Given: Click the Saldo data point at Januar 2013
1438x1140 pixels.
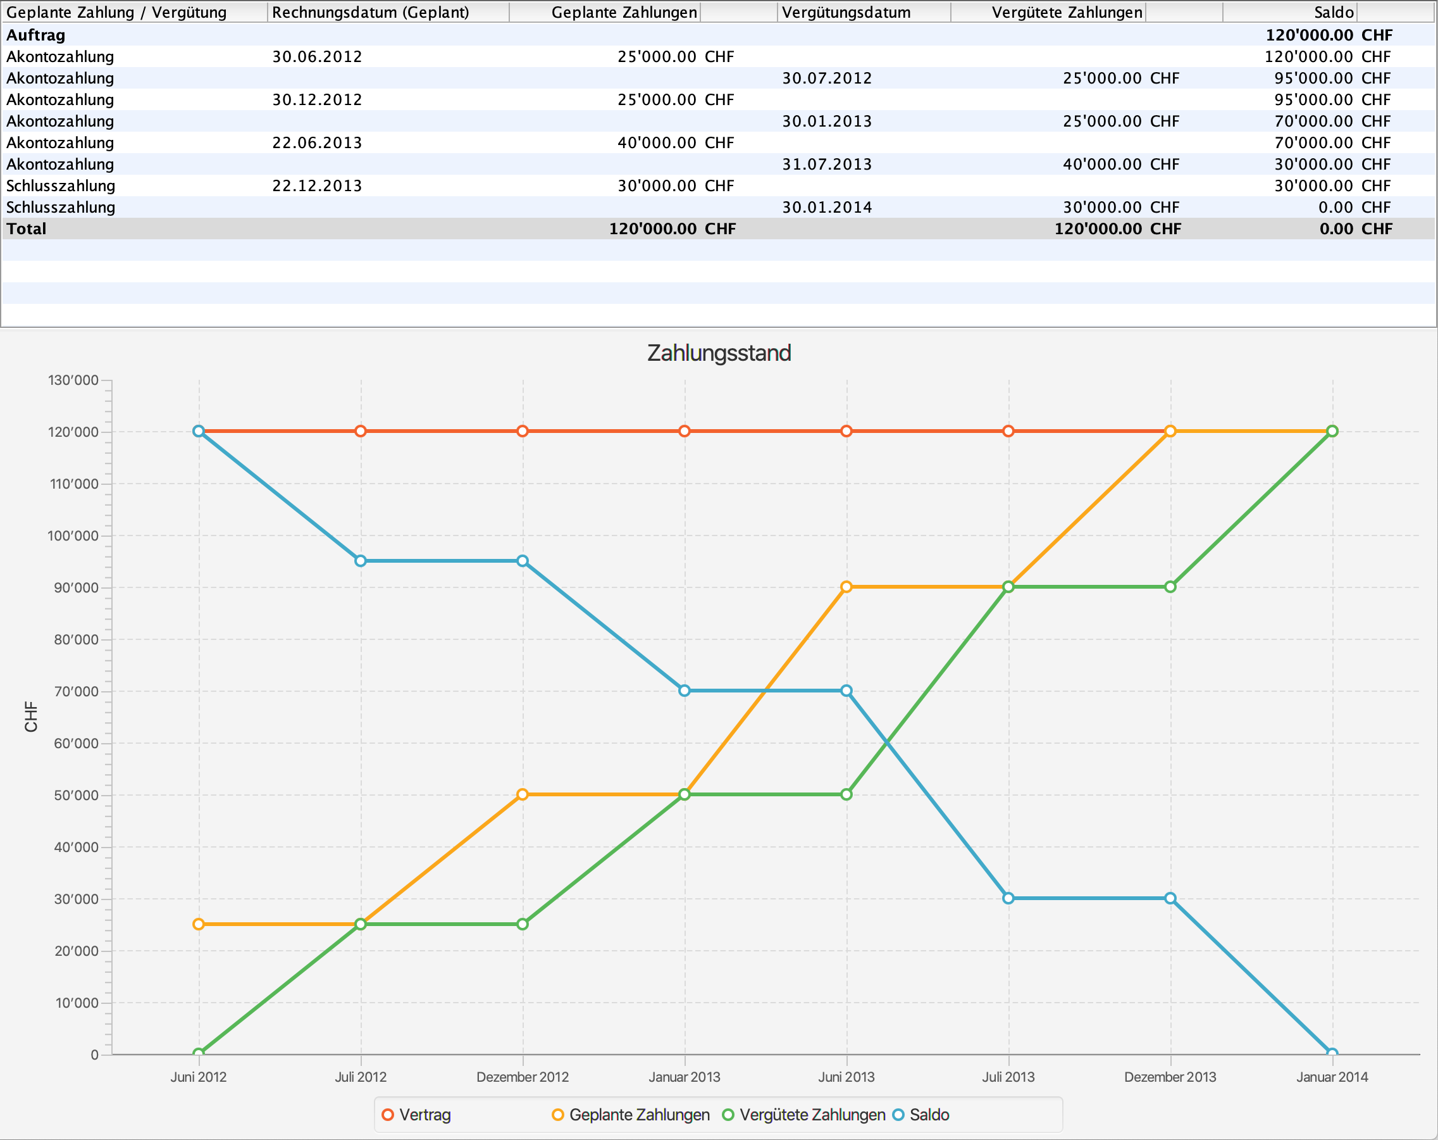Looking at the screenshot, I should pos(685,691).
